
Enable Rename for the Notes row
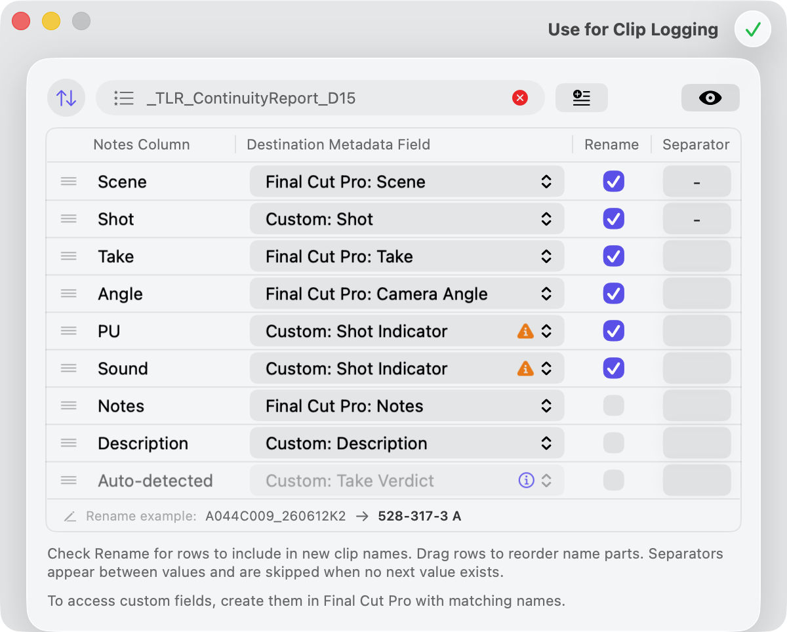click(x=614, y=406)
